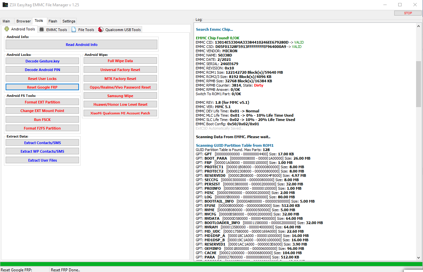This screenshot has height=272, width=423.
Task: Select the Tools tab
Action: (39, 21)
